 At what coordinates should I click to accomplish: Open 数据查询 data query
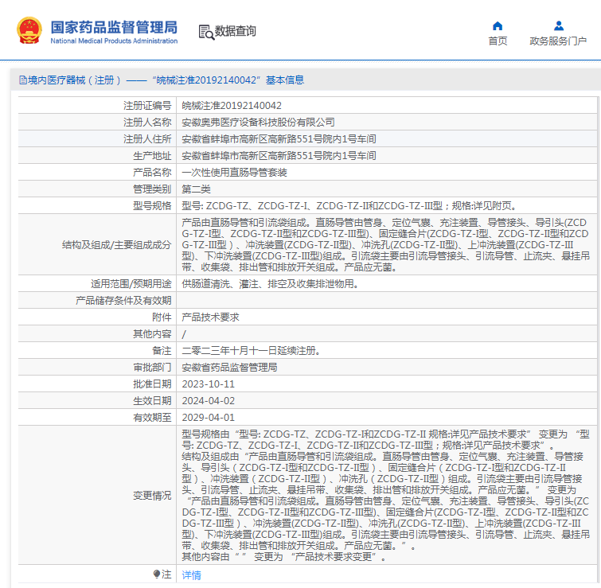click(235, 31)
